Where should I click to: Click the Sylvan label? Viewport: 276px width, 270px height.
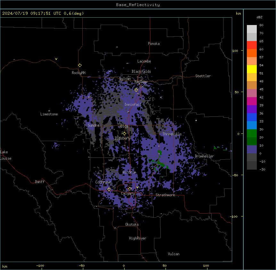125,79
